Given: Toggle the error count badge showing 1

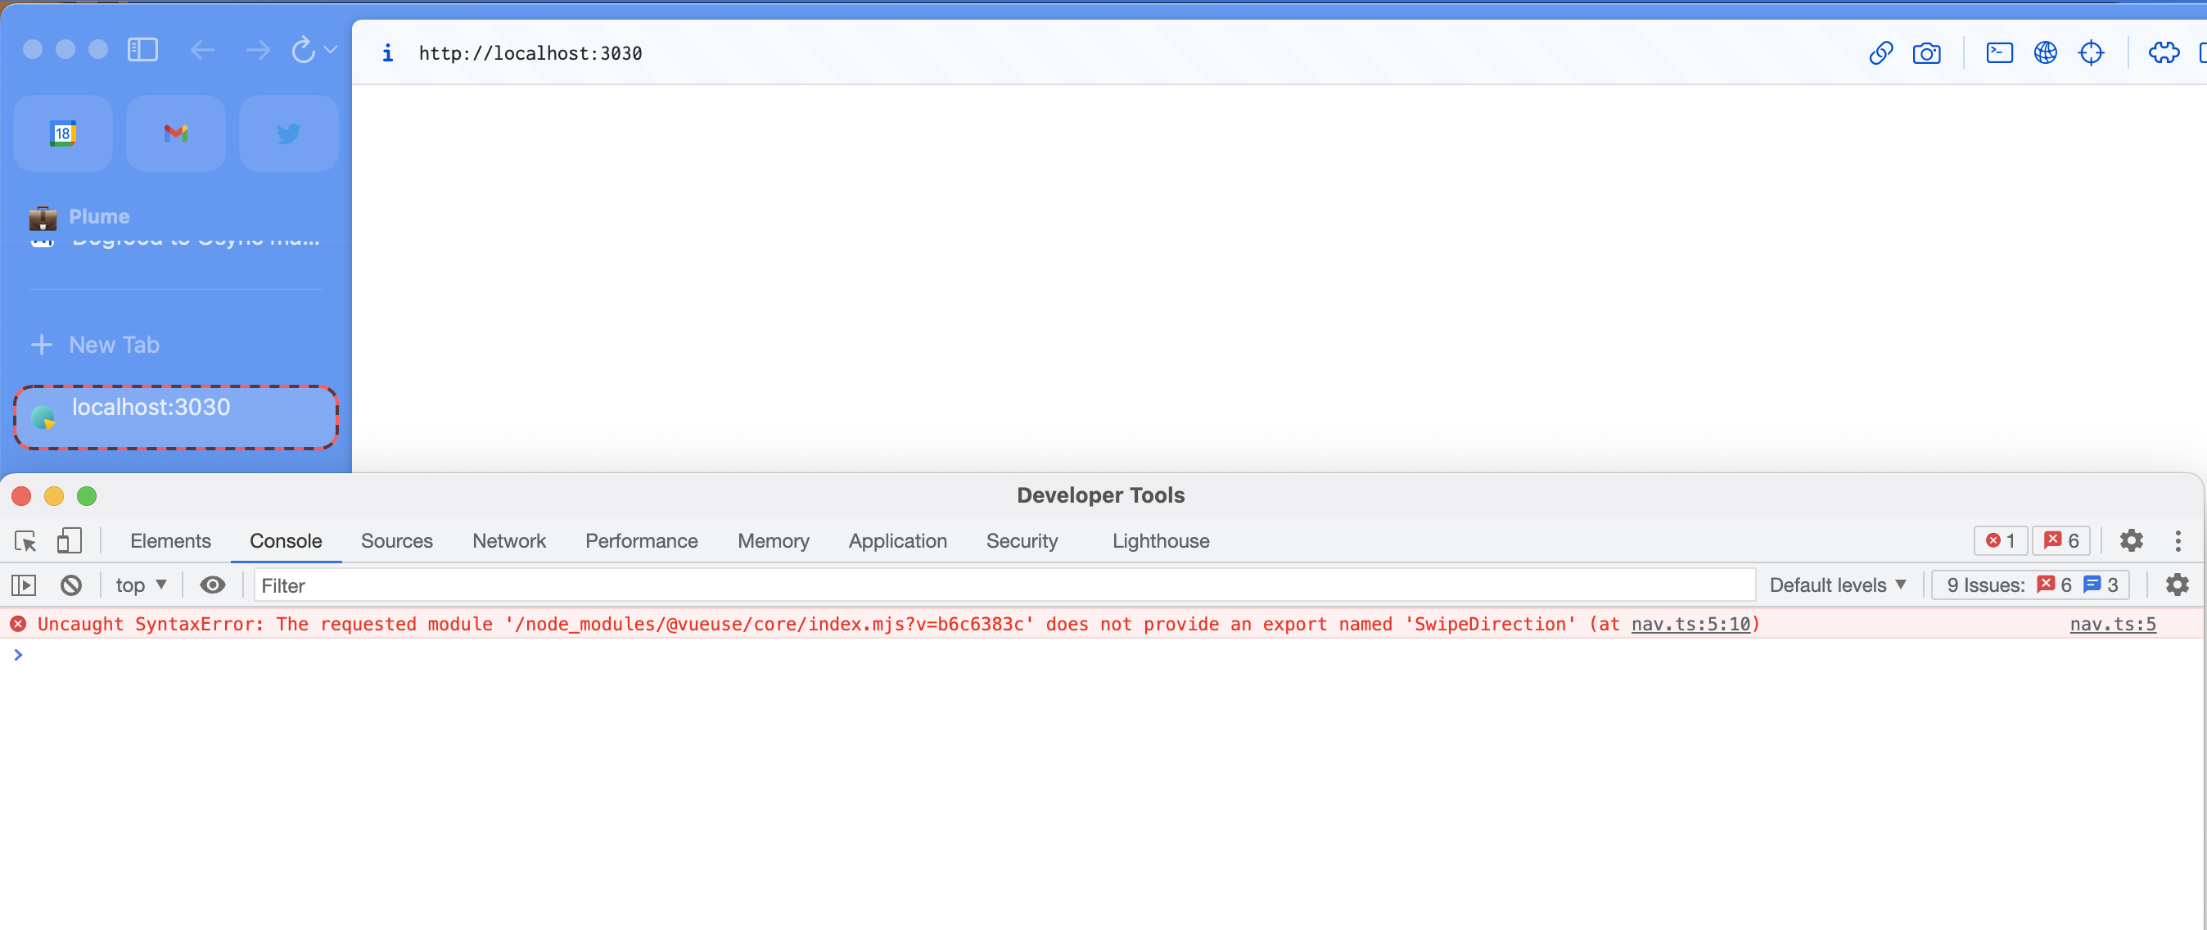Looking at the screenshot, I should coord(2001,541).
